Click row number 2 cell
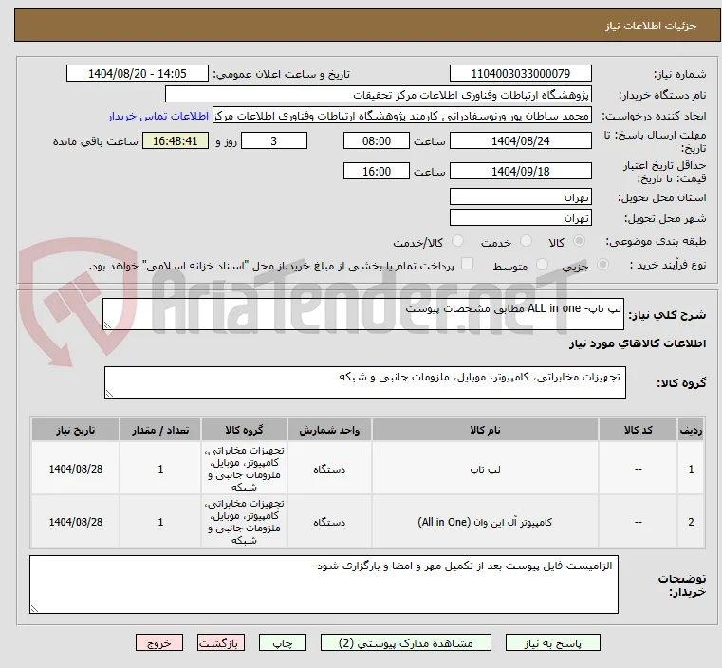Viewport: 722px width, 668px height. click(691, 522)
